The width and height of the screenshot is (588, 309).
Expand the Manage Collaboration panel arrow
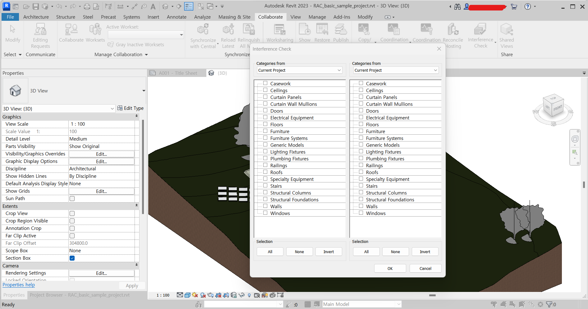tap(146, 55)
